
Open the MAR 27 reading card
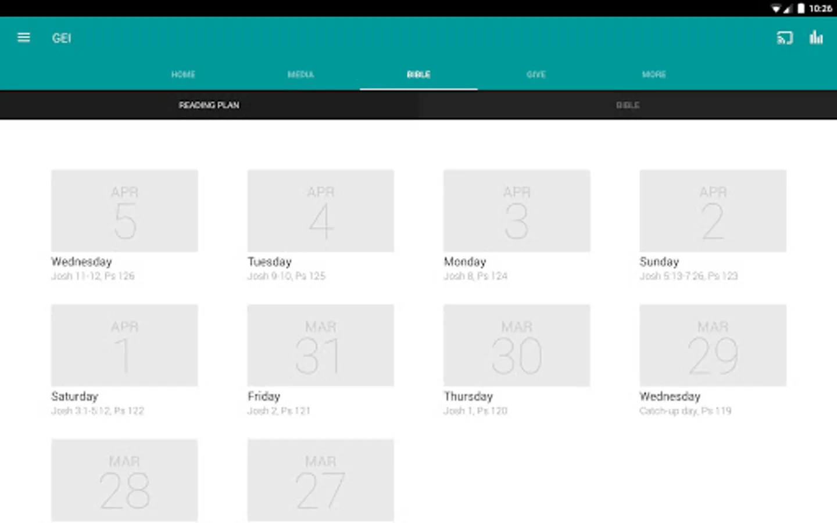coord(321,481)
